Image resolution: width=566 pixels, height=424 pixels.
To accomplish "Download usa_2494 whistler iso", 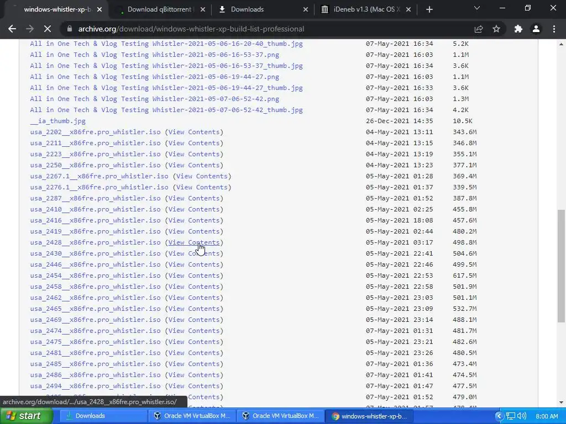I will click(95, 386).
